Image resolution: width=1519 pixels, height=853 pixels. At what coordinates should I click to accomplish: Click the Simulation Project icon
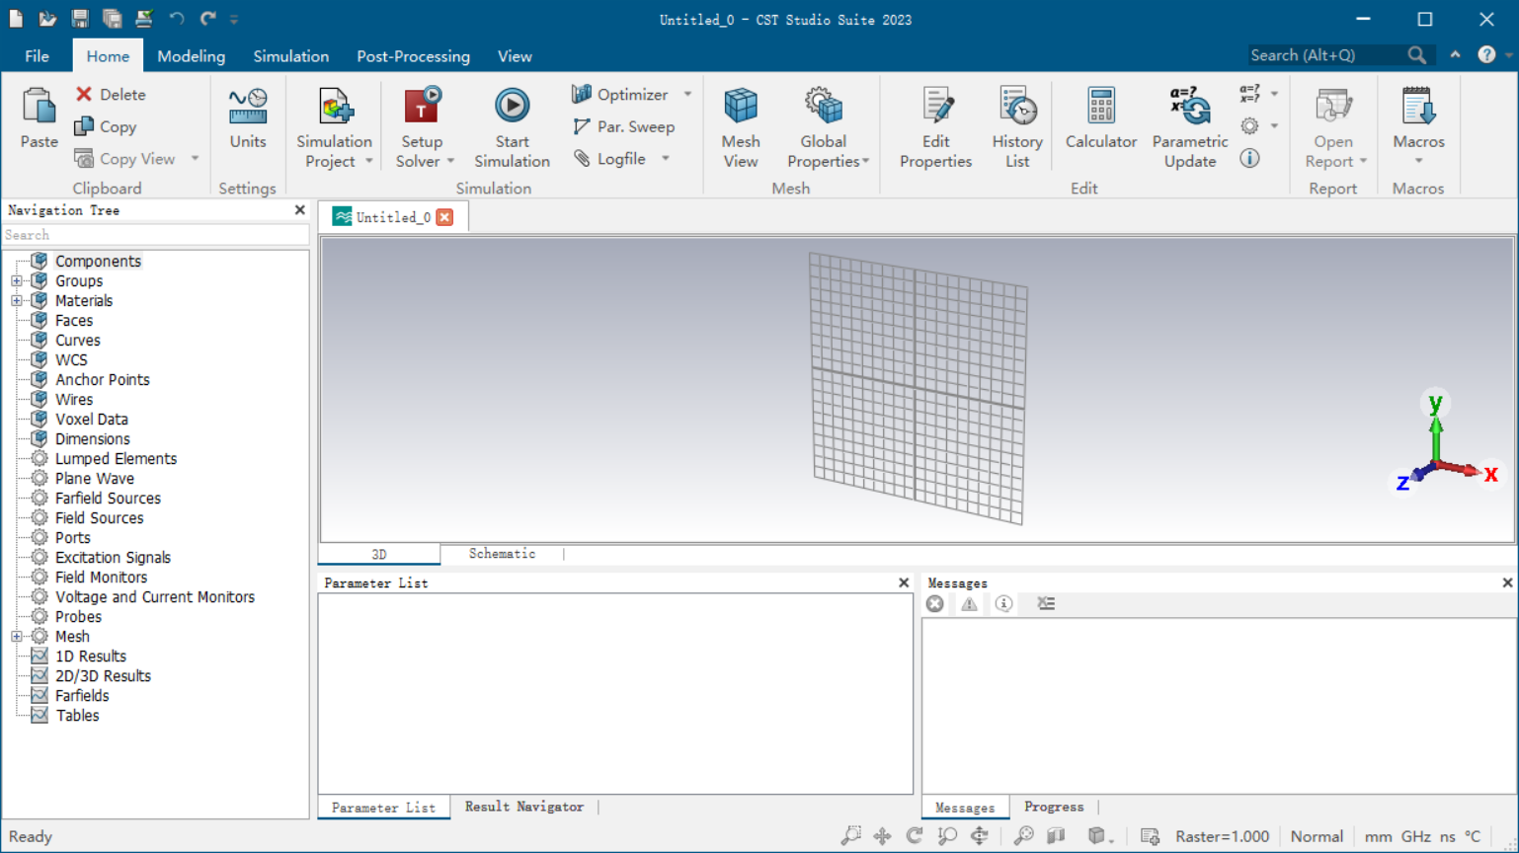pos(335,108)
